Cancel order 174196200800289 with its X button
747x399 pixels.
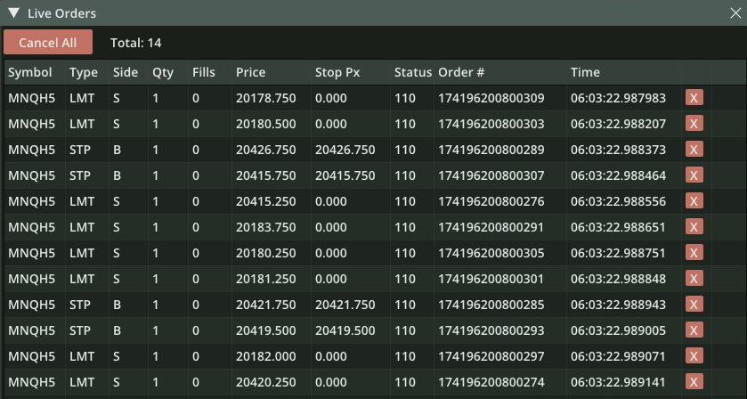[x=694, y=150]
